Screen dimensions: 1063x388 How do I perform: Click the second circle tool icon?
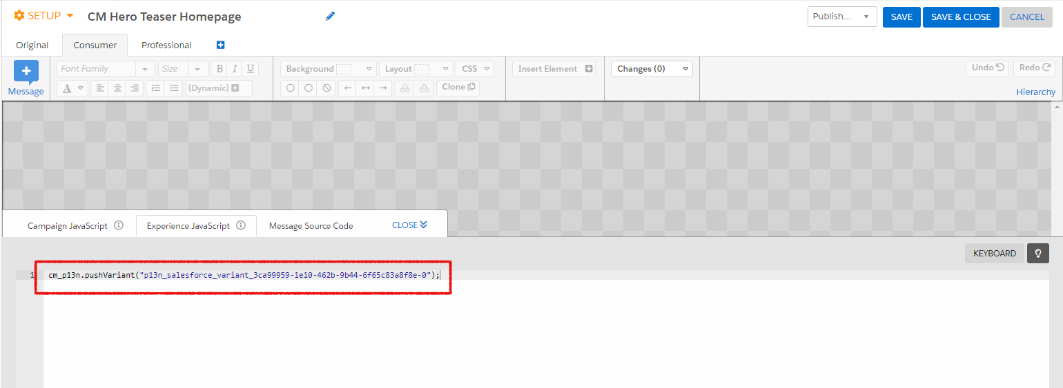coord(309,88)
